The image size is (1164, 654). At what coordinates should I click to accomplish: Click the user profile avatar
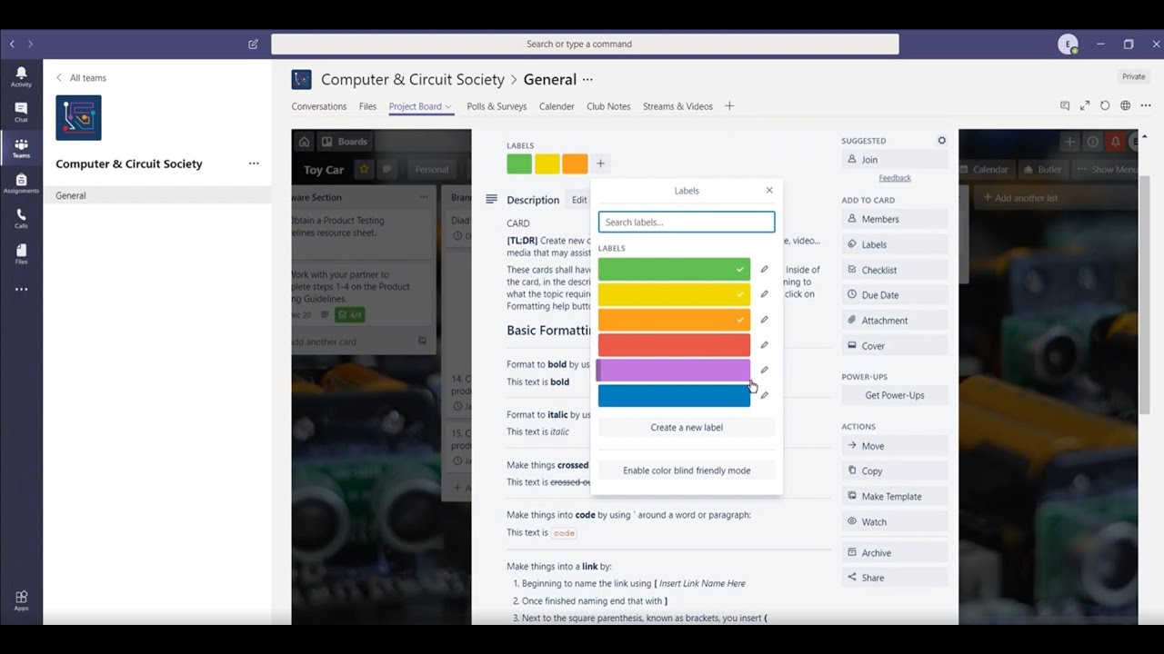1068,44
